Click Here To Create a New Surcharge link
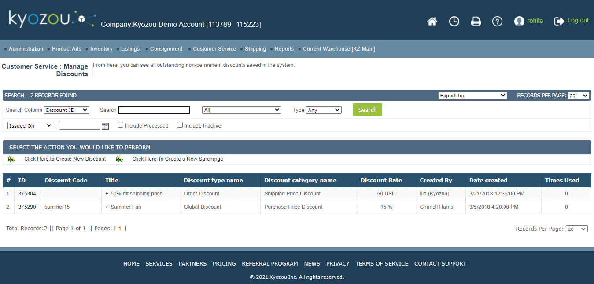594x284 pixels. pos(177,159)
